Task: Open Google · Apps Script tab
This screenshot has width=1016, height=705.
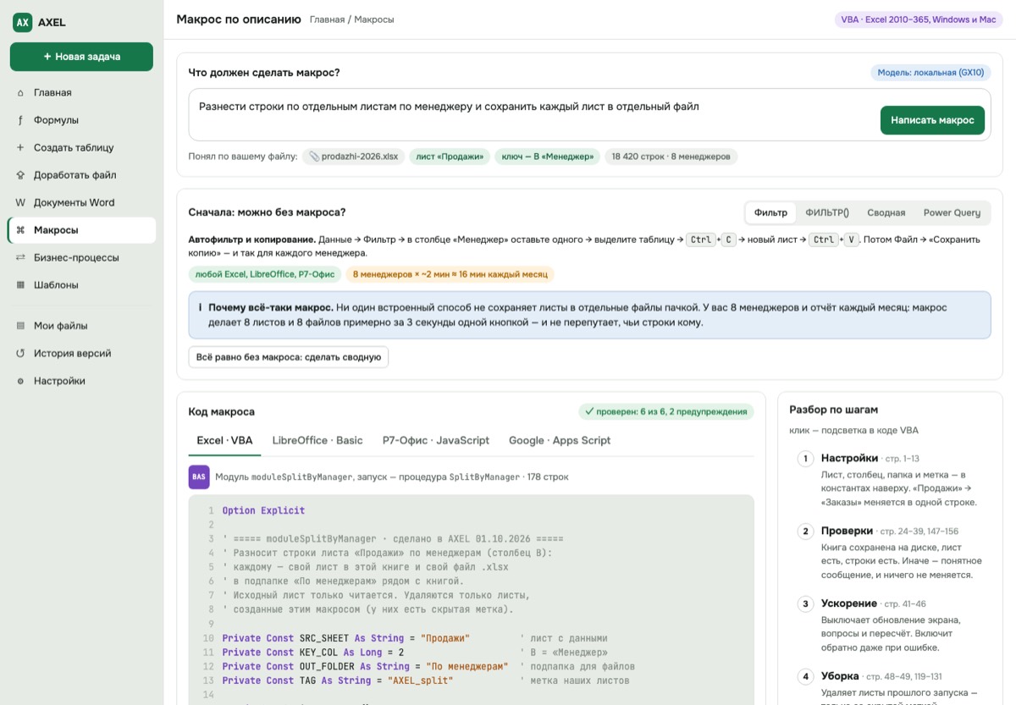Action: pos(560,440)
